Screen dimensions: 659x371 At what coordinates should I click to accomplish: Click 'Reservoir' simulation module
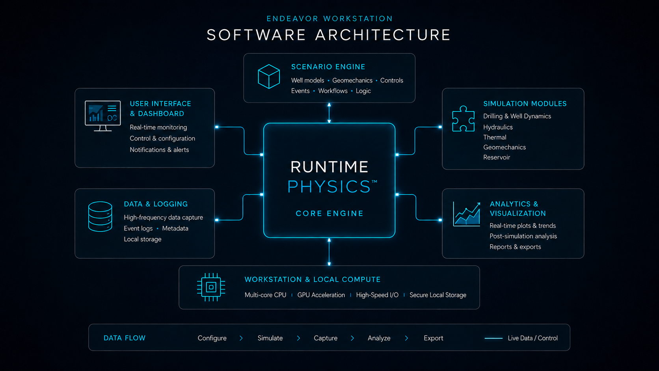[497, 157]
